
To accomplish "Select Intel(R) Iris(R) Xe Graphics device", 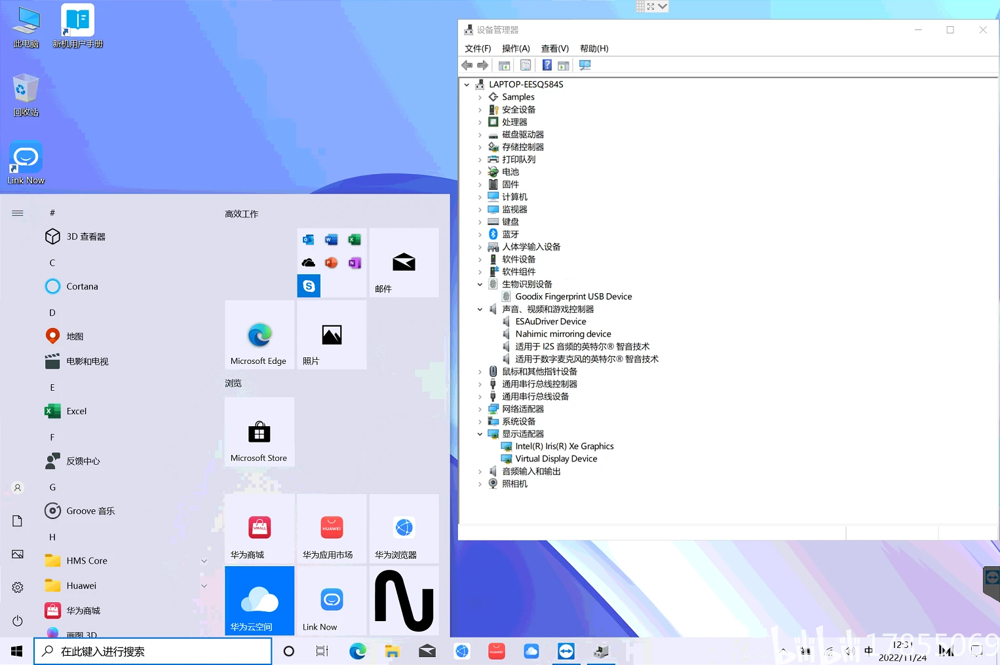I will 564,446.
